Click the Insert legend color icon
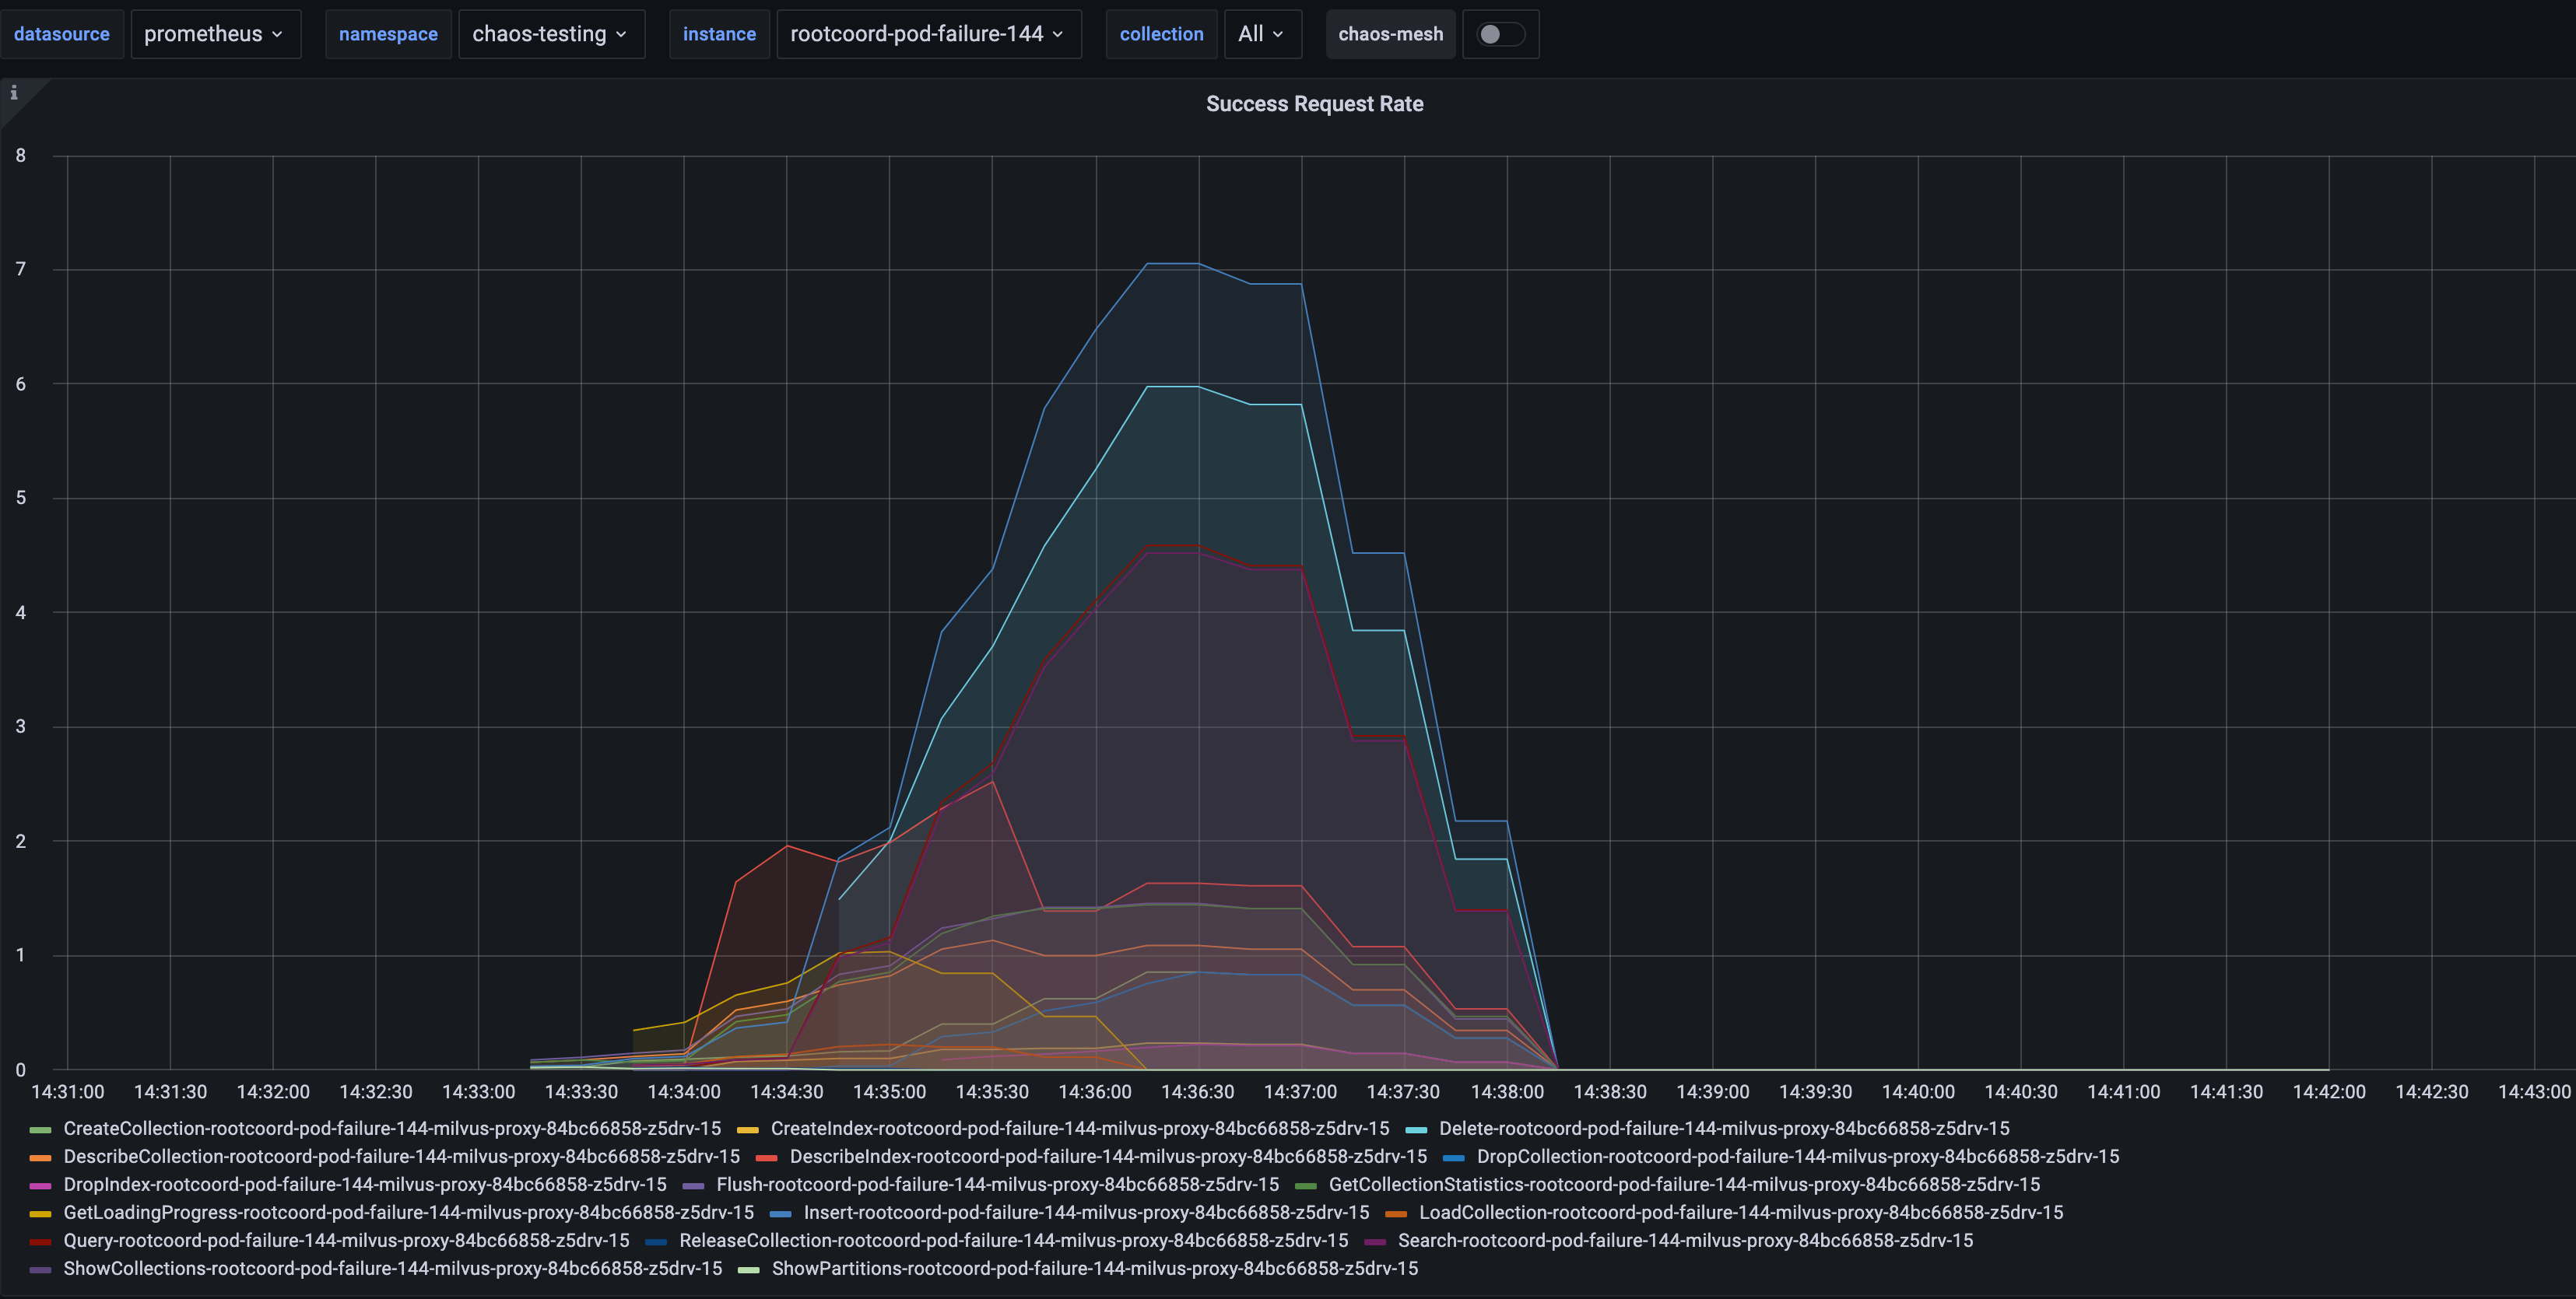The image size is (2576, 1299). click(x=780, y=1214)
